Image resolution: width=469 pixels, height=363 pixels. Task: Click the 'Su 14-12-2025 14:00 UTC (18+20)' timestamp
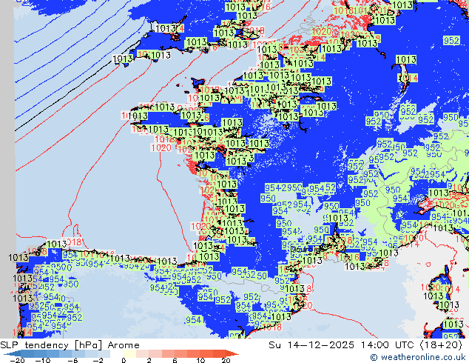(365, 345)
